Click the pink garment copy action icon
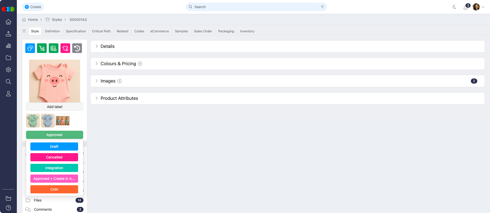490x213 pixels. (65, 48)
